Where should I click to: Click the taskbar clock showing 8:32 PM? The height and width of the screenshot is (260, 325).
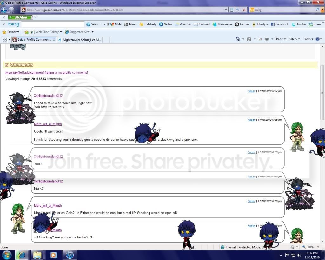pos(312,255)
